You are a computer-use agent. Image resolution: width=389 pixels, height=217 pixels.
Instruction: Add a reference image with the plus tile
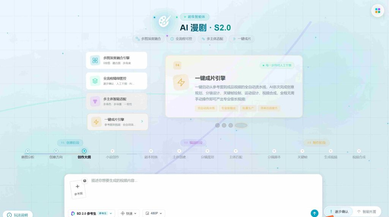point(78,189)
